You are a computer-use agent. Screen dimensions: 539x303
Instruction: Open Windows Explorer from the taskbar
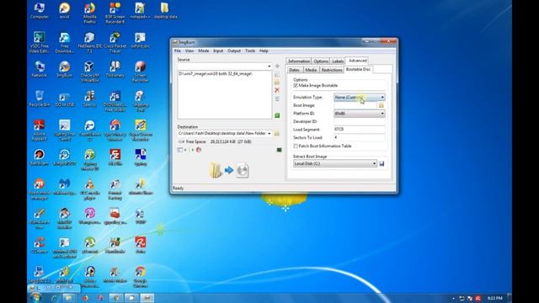pyautogui.click(x=68, y=298)
